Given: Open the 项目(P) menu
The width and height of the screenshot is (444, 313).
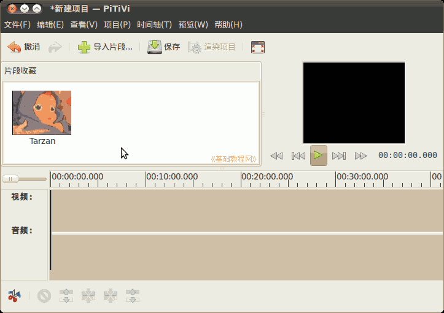Looking at the screenshot, I should pos(117,25).
